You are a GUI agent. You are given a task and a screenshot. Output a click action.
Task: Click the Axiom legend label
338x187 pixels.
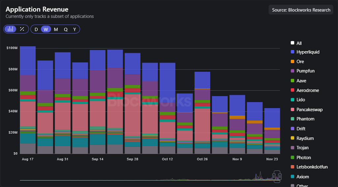303,177
